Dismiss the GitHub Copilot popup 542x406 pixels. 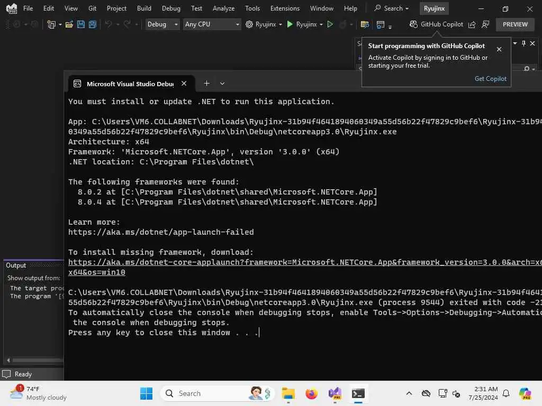tap(499, 49)
